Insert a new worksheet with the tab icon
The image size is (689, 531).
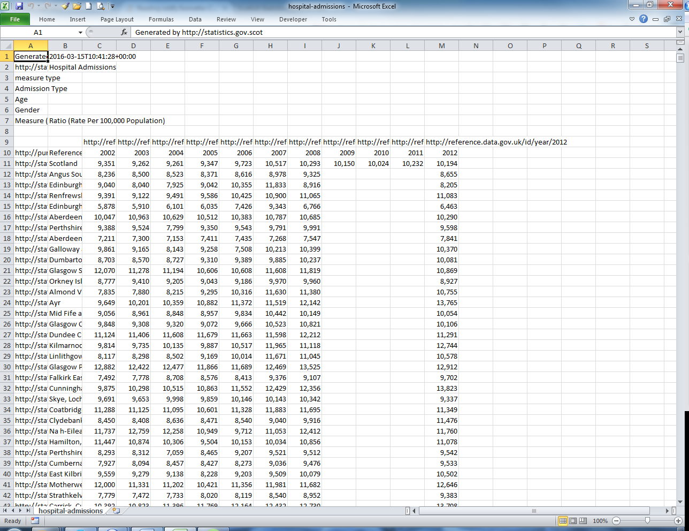tap(116, 511)
